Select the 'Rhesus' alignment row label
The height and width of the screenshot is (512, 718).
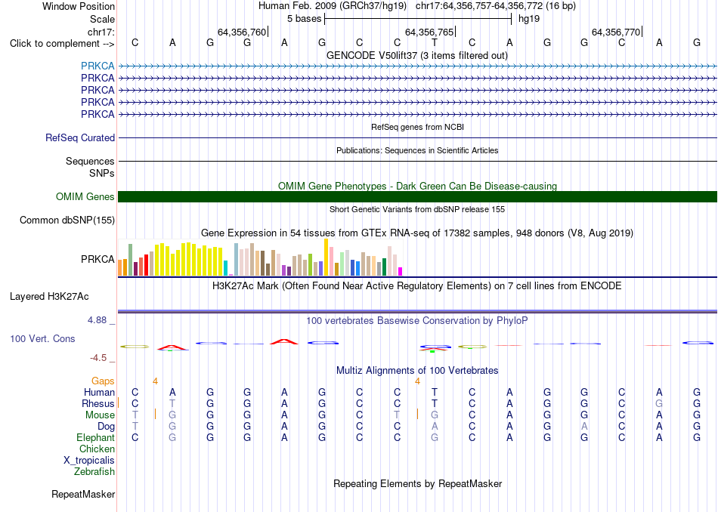coord(98,403)
